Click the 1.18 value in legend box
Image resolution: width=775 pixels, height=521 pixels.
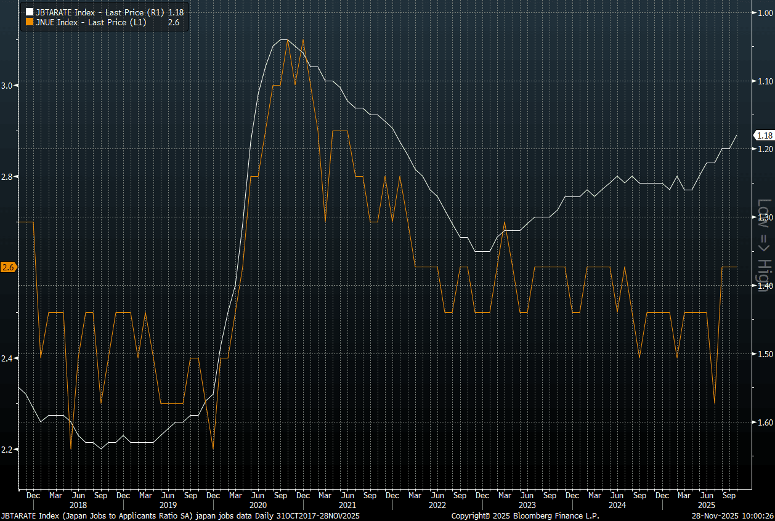[x=175, y=12]
